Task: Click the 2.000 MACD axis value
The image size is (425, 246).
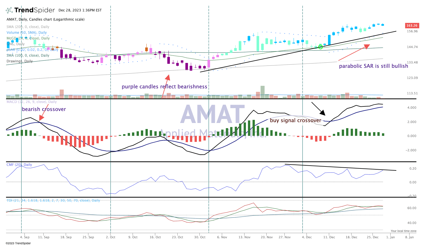Action: pos(412,122)
